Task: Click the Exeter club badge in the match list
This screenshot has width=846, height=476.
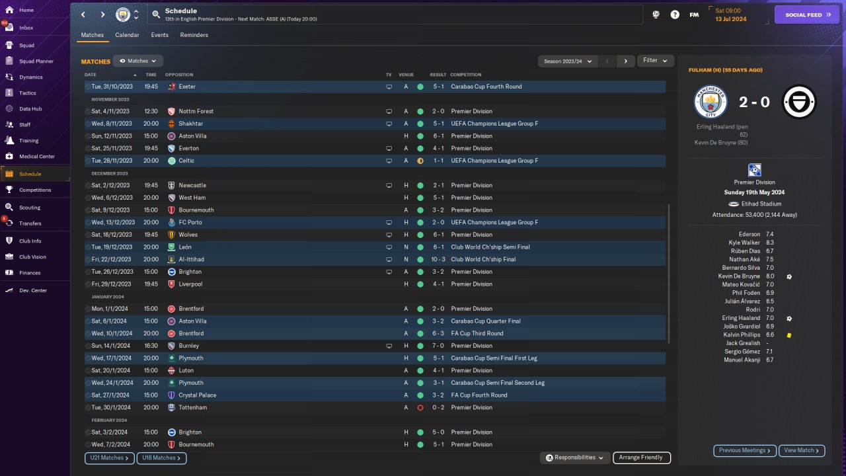Action: click(x=172, y=87)
